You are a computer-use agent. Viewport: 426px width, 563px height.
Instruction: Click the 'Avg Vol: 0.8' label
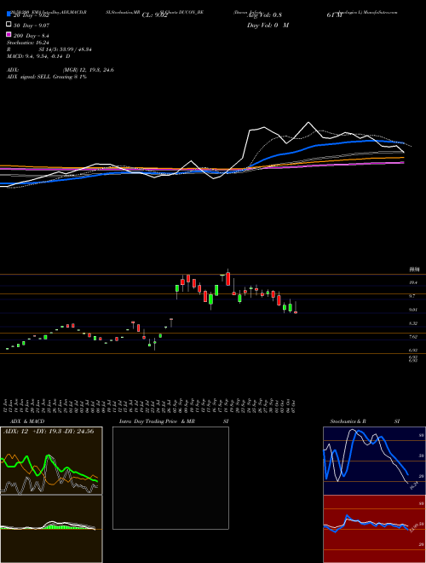264,15
